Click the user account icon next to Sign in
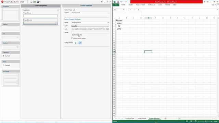219x123 pixels. click(218, 5)
